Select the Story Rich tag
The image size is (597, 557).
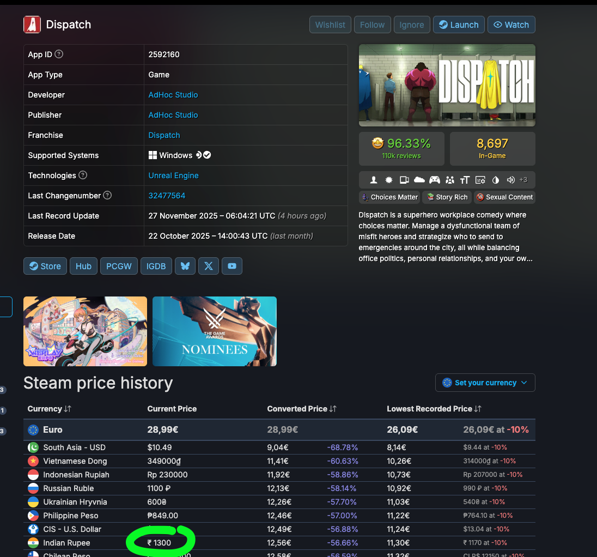(447, 197)
